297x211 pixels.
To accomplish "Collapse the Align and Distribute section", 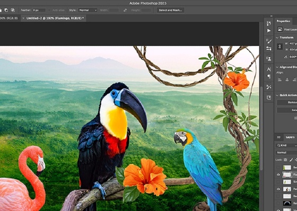I will point(277,67).
